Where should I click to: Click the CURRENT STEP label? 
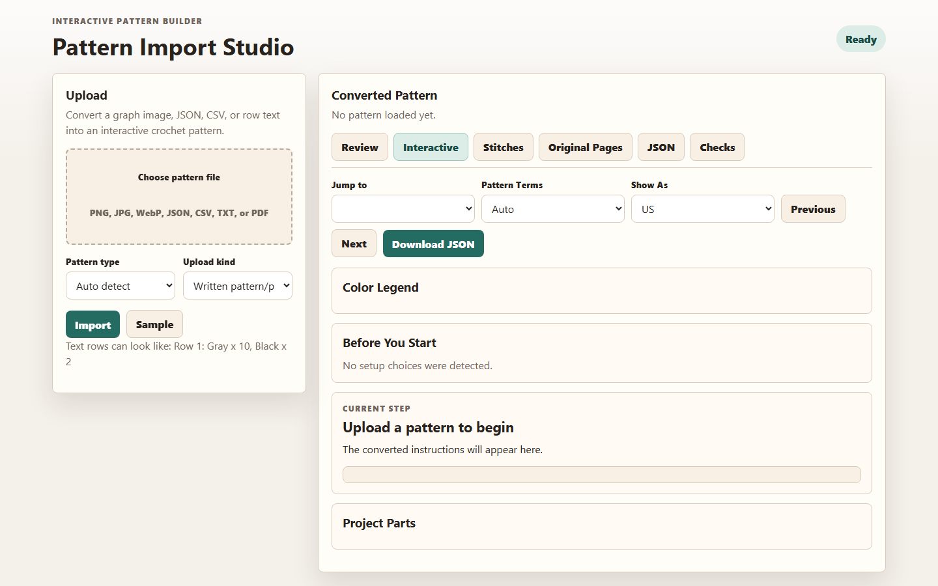(x=377, y=409)
